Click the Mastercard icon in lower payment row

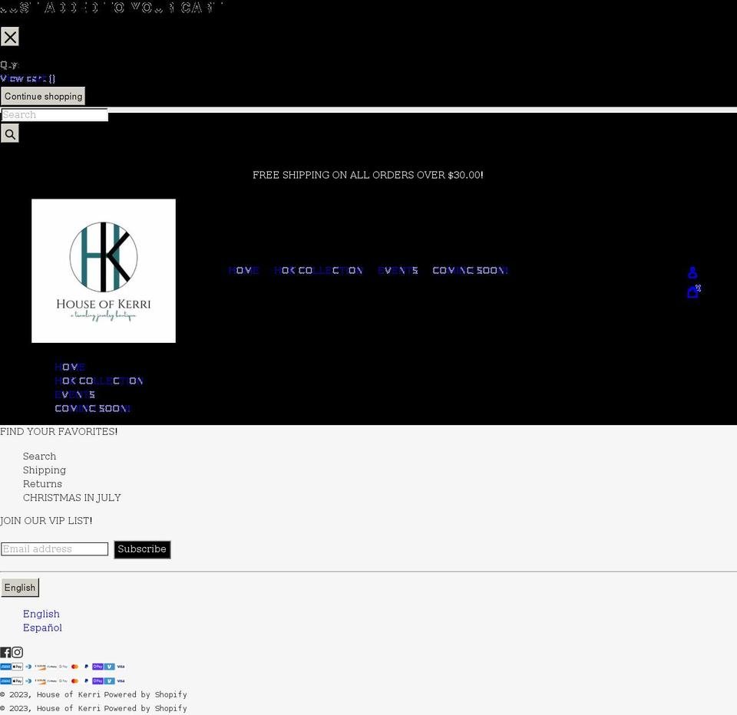(74, 680)
